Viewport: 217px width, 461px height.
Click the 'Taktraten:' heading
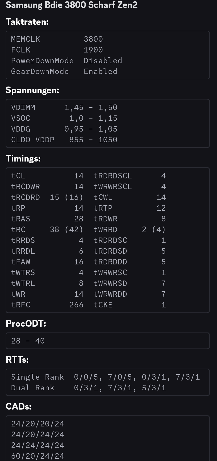point(27,22)
